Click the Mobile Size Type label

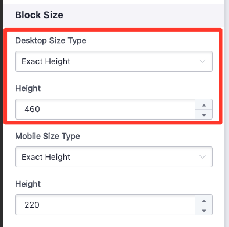point(48,136)
